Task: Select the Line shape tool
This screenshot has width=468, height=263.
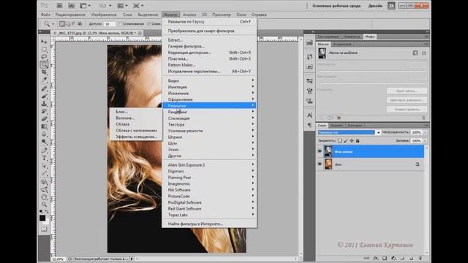Action: coord(44,173)
